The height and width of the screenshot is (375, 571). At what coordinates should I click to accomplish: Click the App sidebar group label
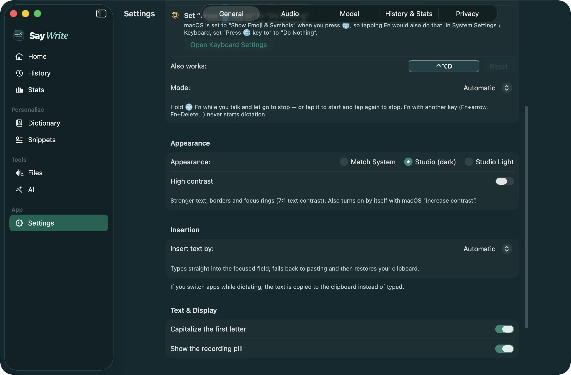click(17, 210)
